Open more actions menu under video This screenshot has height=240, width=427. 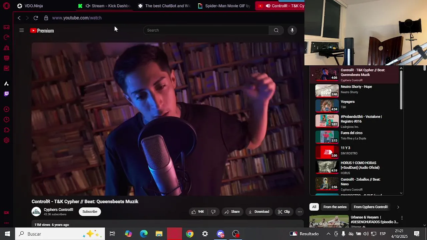click(300, 212)
